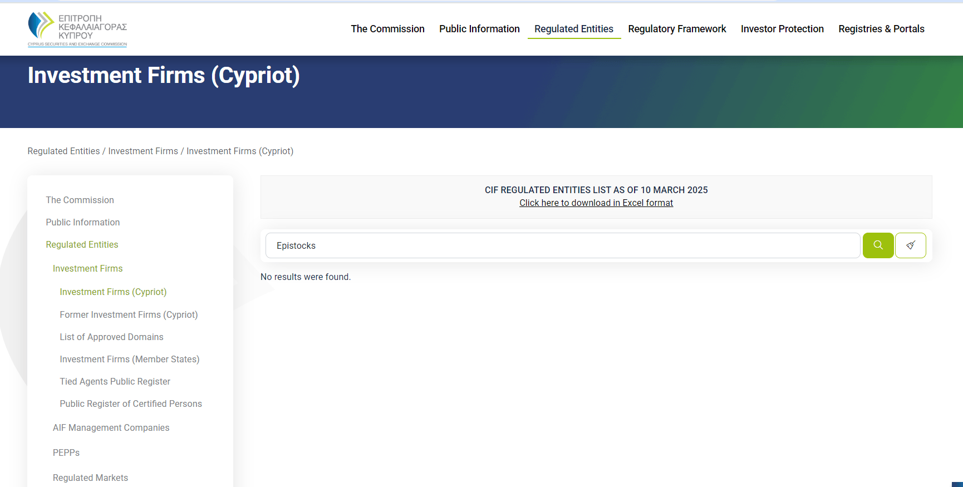Click the green search magnifier button
The image size is (963, 487).
[878, 245]
